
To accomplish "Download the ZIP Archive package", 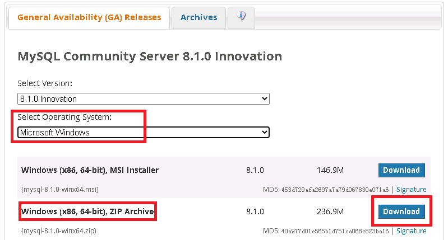I will tap(401, 211).
